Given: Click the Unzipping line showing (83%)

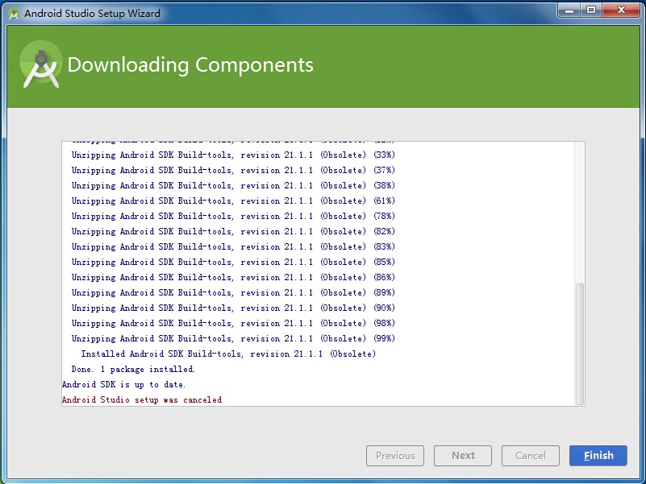Looking at the screenshot, I should coord(233,246).
